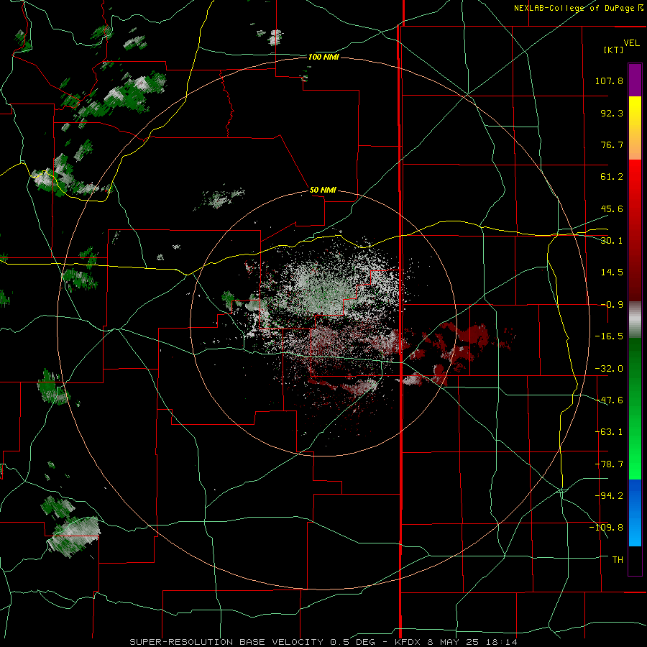Click the -0.9 legend value
Screen dimensions: 647x647
[612, 305]
